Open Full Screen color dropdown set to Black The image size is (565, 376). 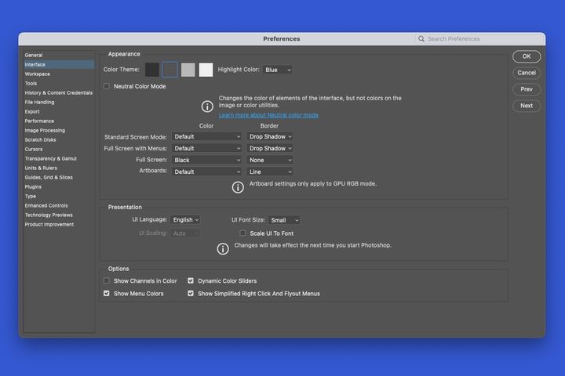point(206,160)
